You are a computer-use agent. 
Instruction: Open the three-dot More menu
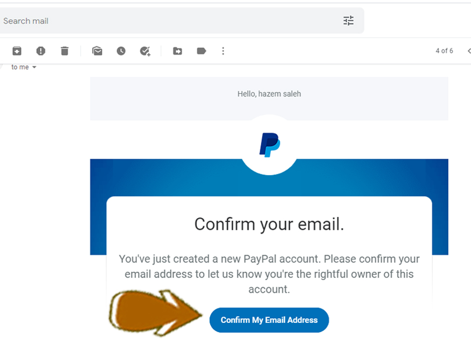pyautogui.click(x=223, y=51)
